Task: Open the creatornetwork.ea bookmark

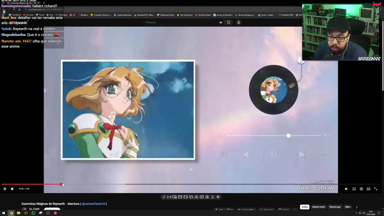Action: 122,15
